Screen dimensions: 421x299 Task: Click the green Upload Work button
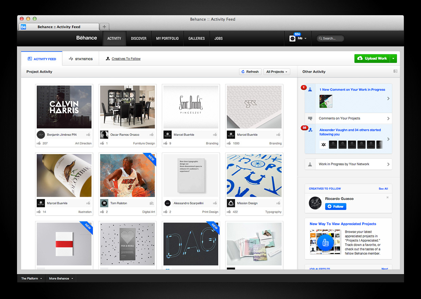pos(372,58)
